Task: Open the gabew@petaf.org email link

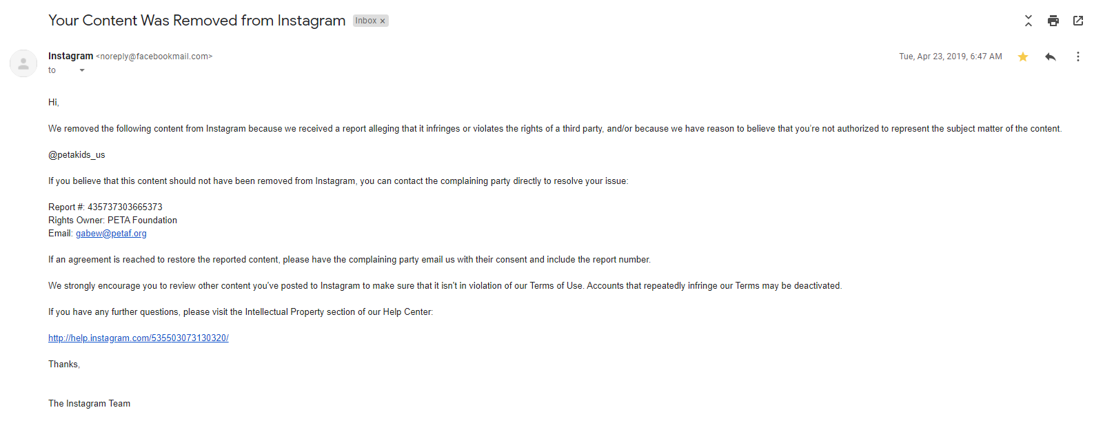Action: coord(111,234)
